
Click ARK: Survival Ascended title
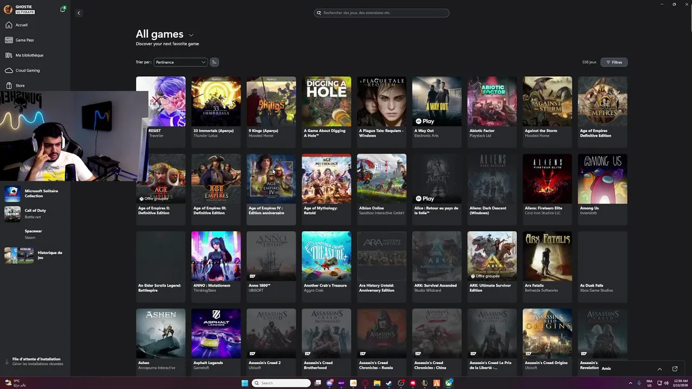[435, 286]
